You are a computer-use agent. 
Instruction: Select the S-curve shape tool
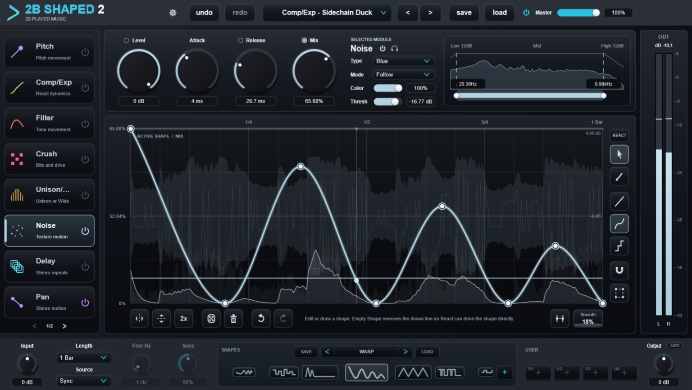(x=619, y=224)
